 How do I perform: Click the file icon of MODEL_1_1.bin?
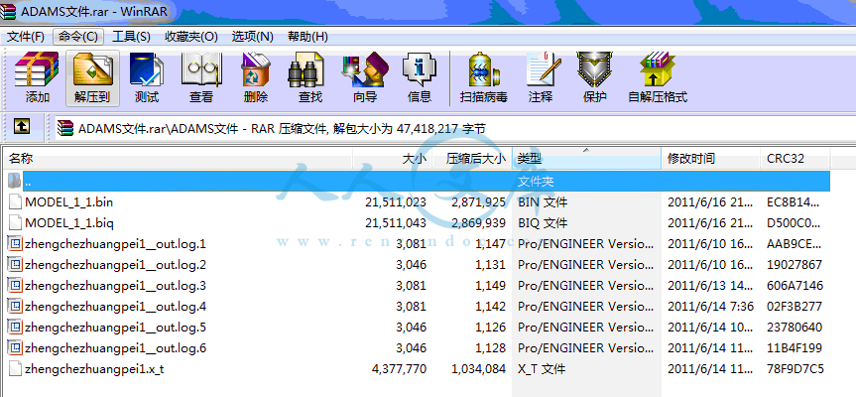click(x=16, y=202)
